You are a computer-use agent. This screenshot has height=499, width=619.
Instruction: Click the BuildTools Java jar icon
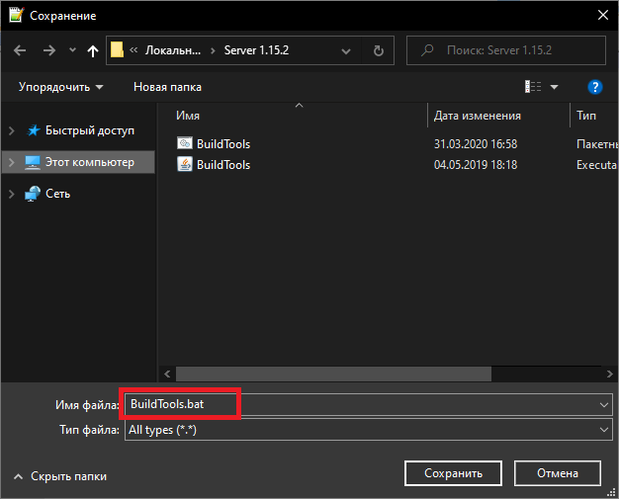(x=184, y=164)
